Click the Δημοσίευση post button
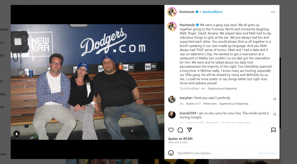Image resolution: width=297 pixels, height=164 pixels. pos(267,153)
